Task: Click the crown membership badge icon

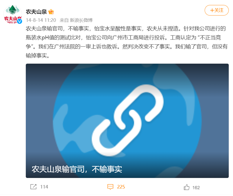Action: (x=51, y=12)
